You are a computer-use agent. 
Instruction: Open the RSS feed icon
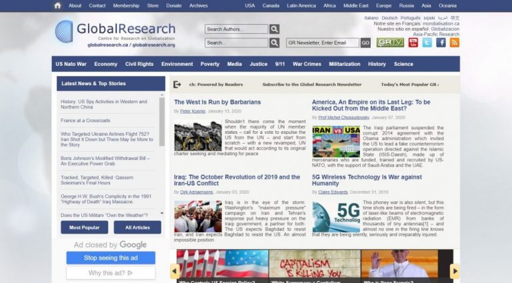[455, 43]
